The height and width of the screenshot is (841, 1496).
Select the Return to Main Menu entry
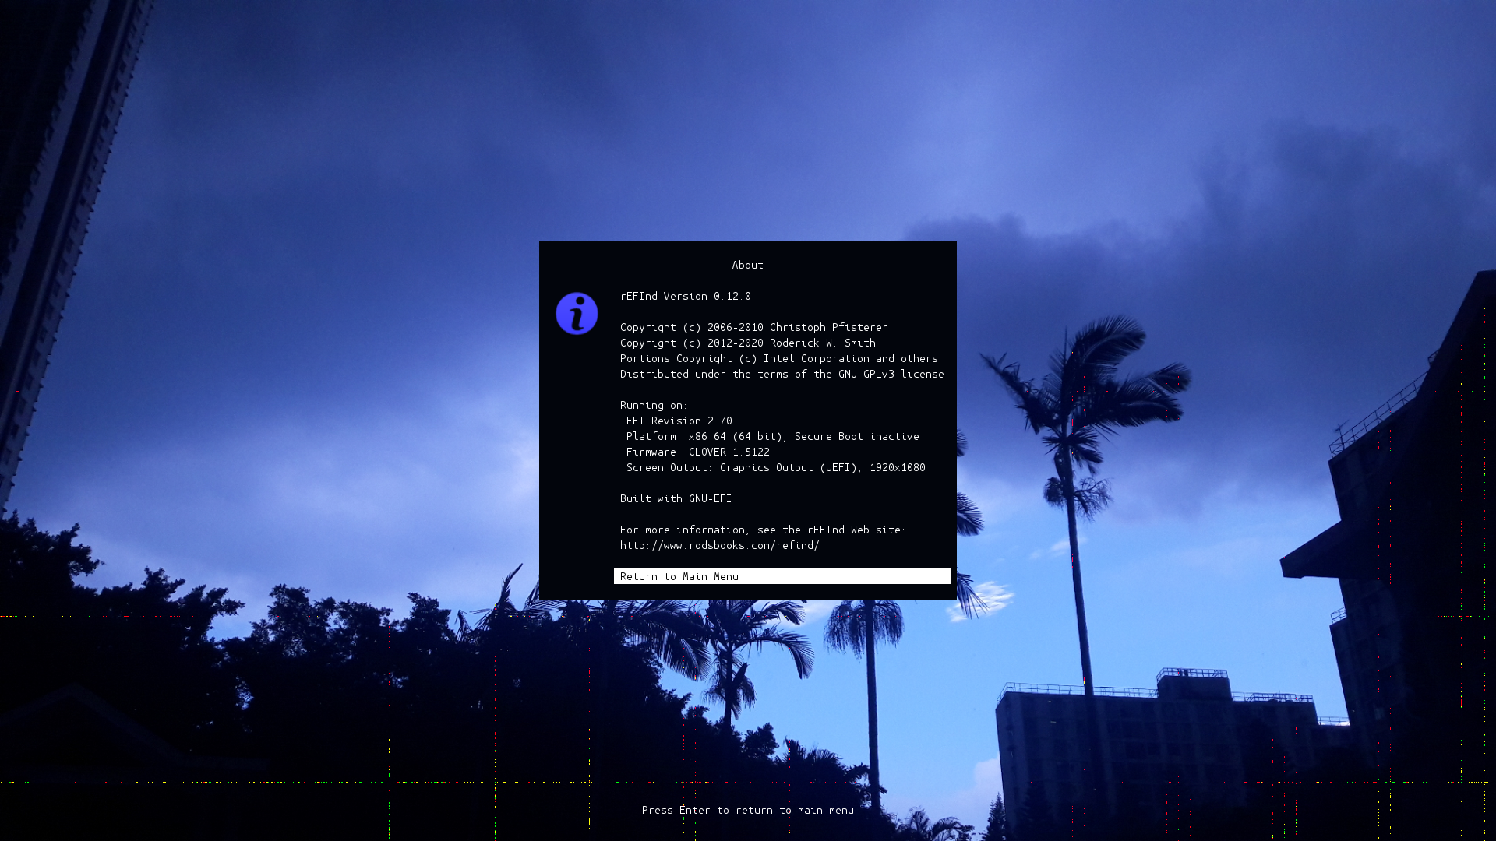pos(782,576)
